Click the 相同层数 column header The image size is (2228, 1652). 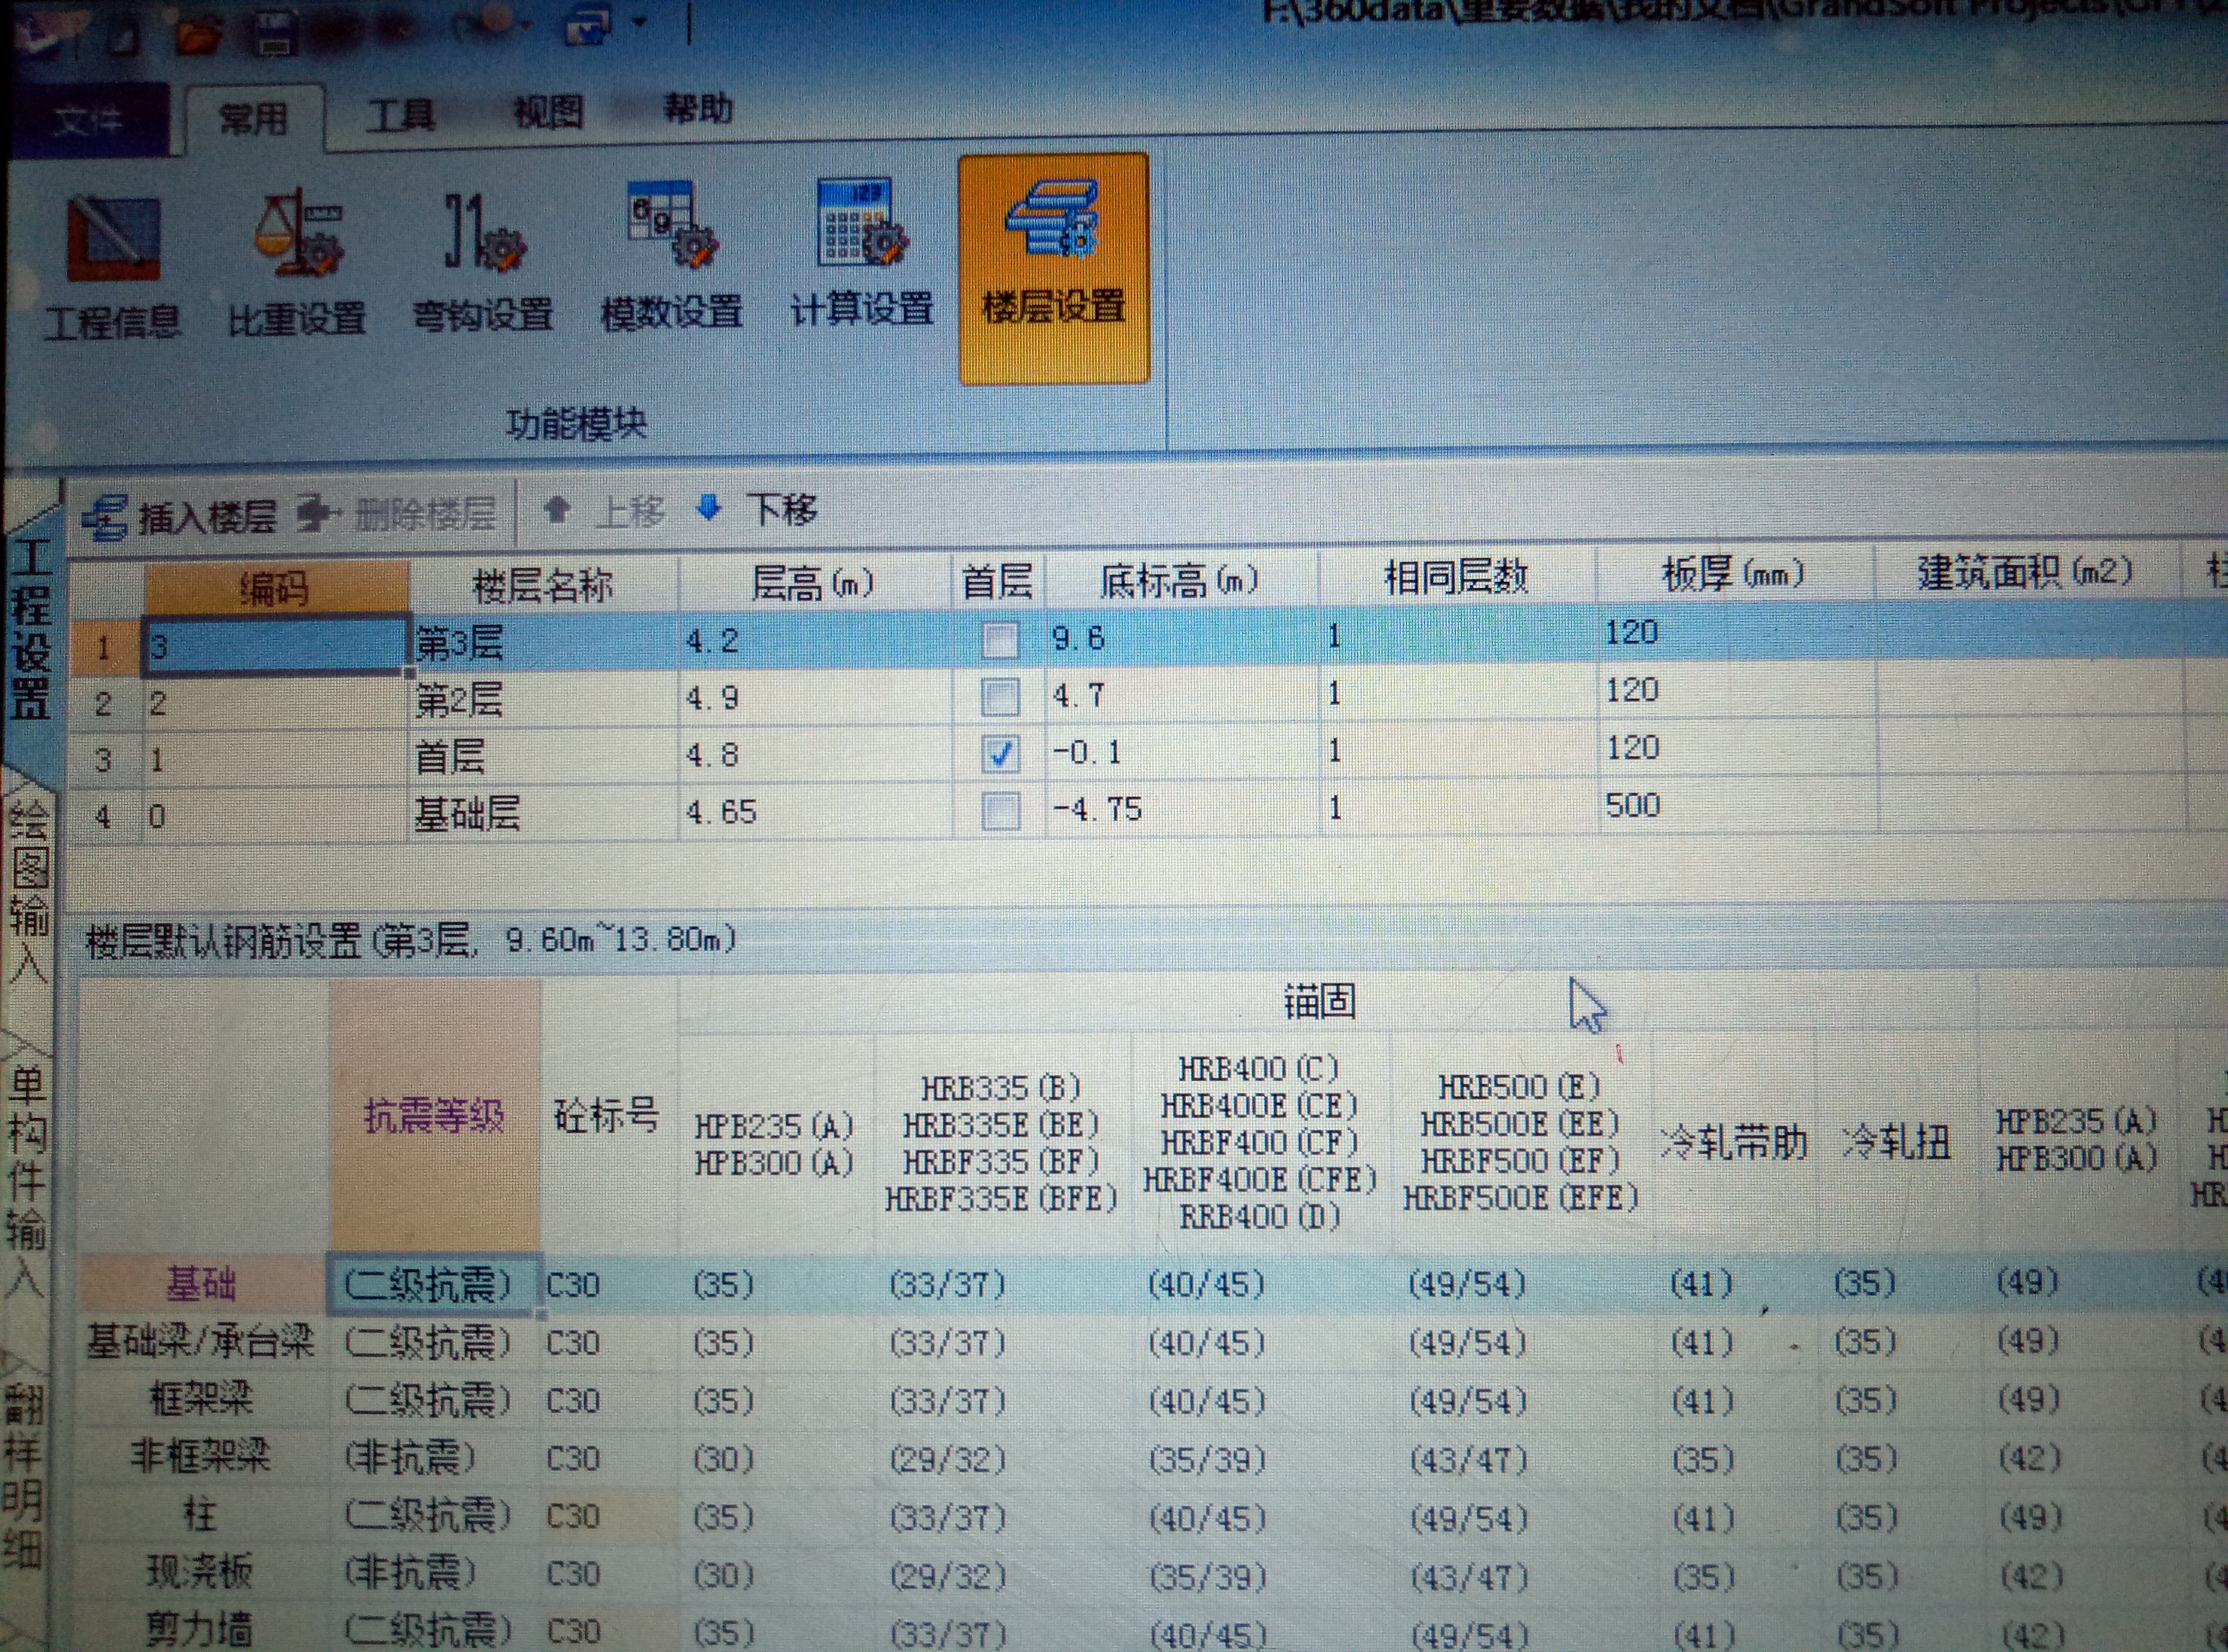(x=1456, y=576)
